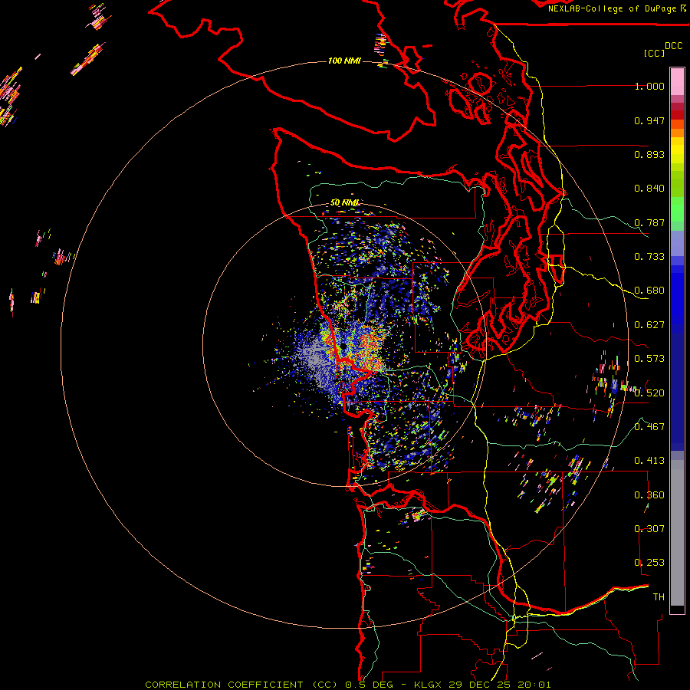Image resolution: width=690 pixels, height=690 pixels.
Task: Click the 0.5 DEG elevation text
Action: coord(369,685)
